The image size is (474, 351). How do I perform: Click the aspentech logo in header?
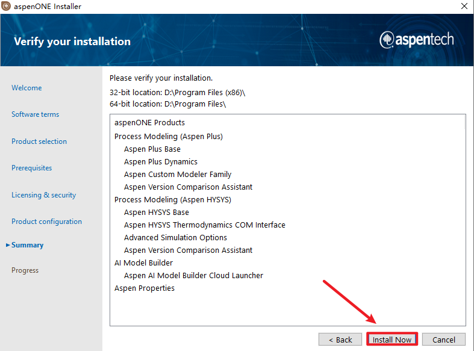coord(417,40)
